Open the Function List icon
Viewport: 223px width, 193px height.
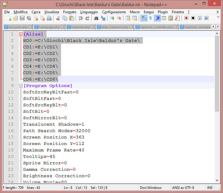[177, 18]
